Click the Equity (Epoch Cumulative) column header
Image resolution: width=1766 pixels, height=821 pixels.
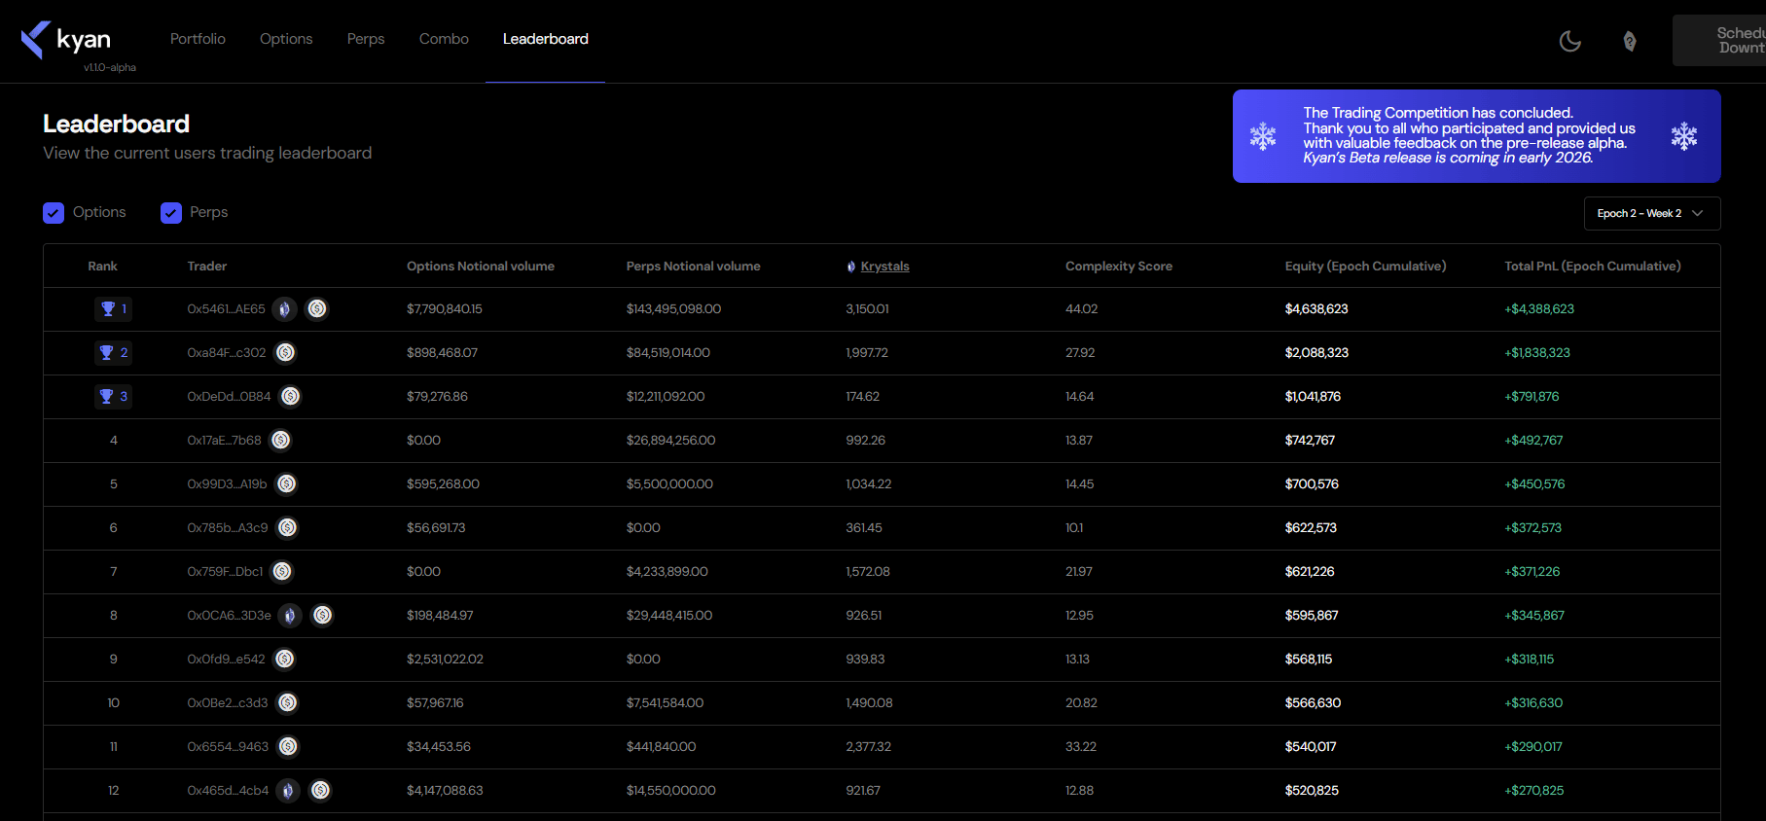1365,267
